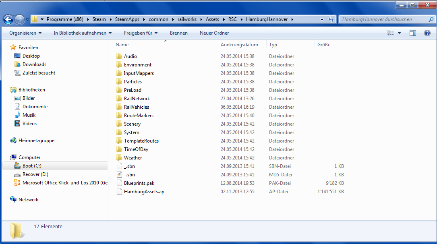This screenshot has height=244, width=437.
Task: Select the System folder icon
Action: tap(119, 132)
